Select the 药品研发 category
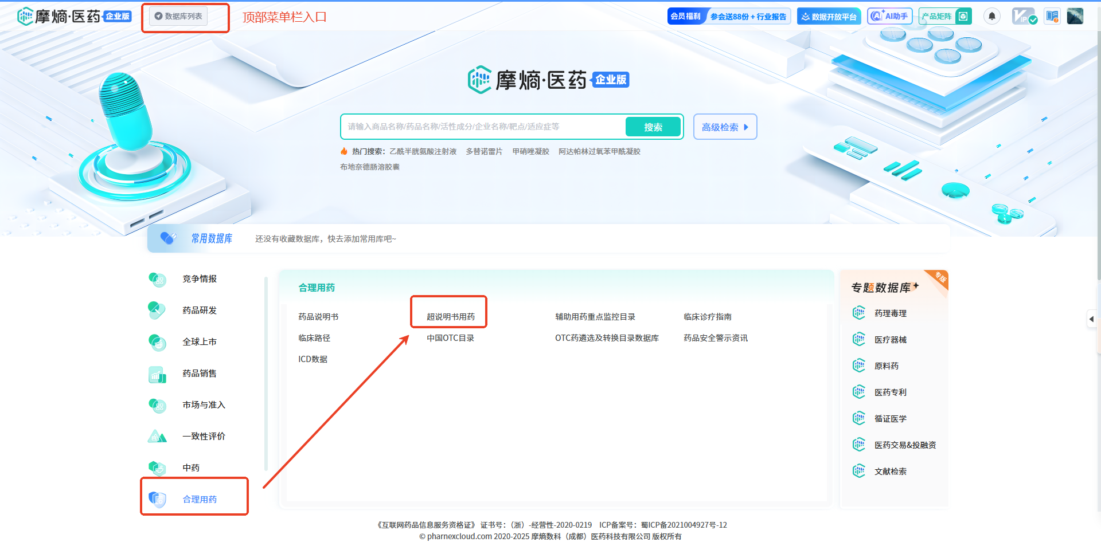This screenshot has width=1101, height=546. click(x=200, y=311)
